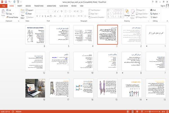Increase font size with the large A icon

pyautogui.click(x=55, y=11)
